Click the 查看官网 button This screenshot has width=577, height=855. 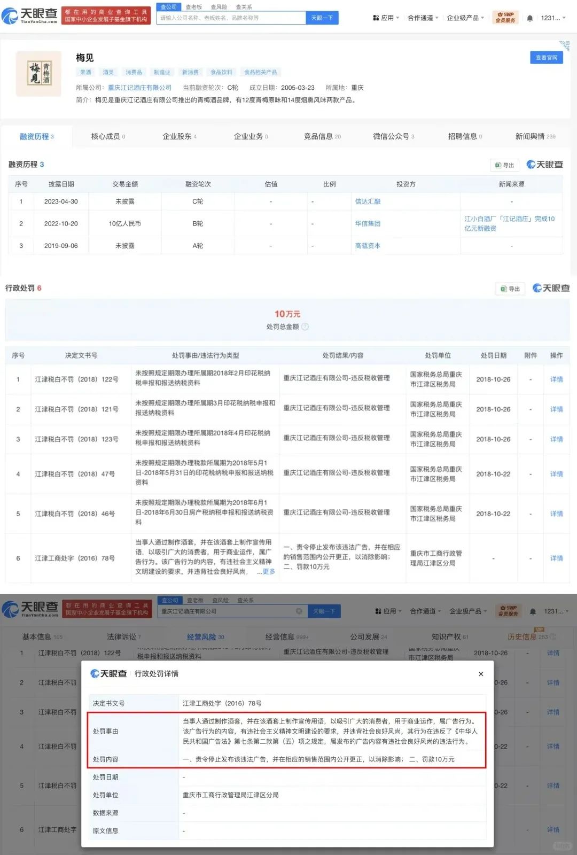tap(546, 58)
